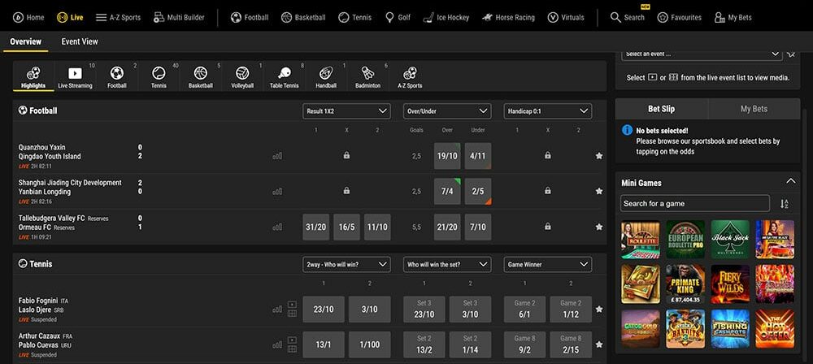
Task: Open Multi Builder
Action: (x=179, y=17)
